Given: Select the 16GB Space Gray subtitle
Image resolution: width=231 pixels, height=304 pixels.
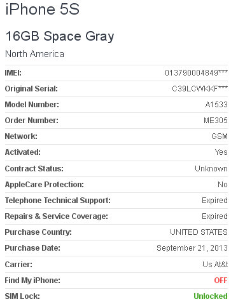Looking at the screenshot, I should [60, 36].
